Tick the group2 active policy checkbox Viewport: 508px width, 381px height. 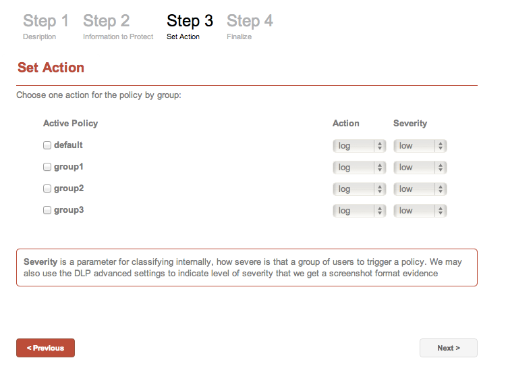[47, 188]
